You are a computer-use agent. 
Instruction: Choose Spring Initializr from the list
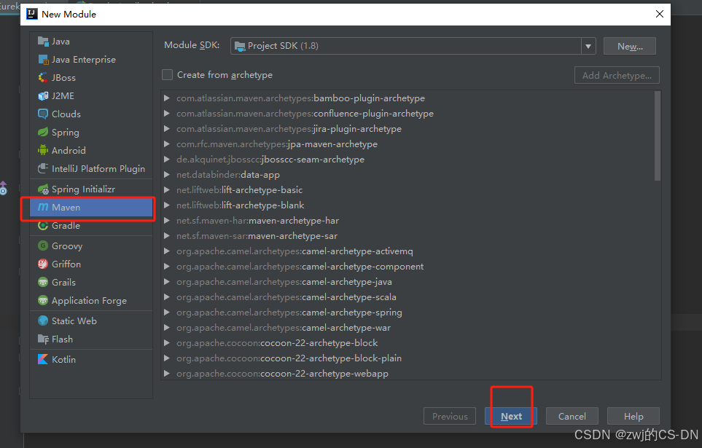[x=91, y=189]
